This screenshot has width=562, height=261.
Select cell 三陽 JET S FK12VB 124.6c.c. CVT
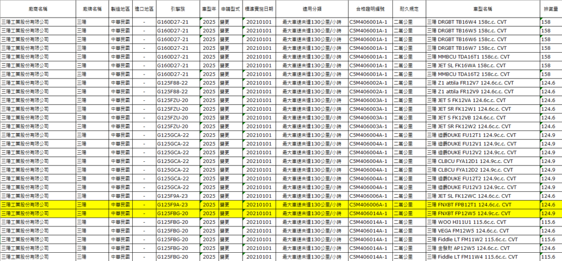click(483, 118)
